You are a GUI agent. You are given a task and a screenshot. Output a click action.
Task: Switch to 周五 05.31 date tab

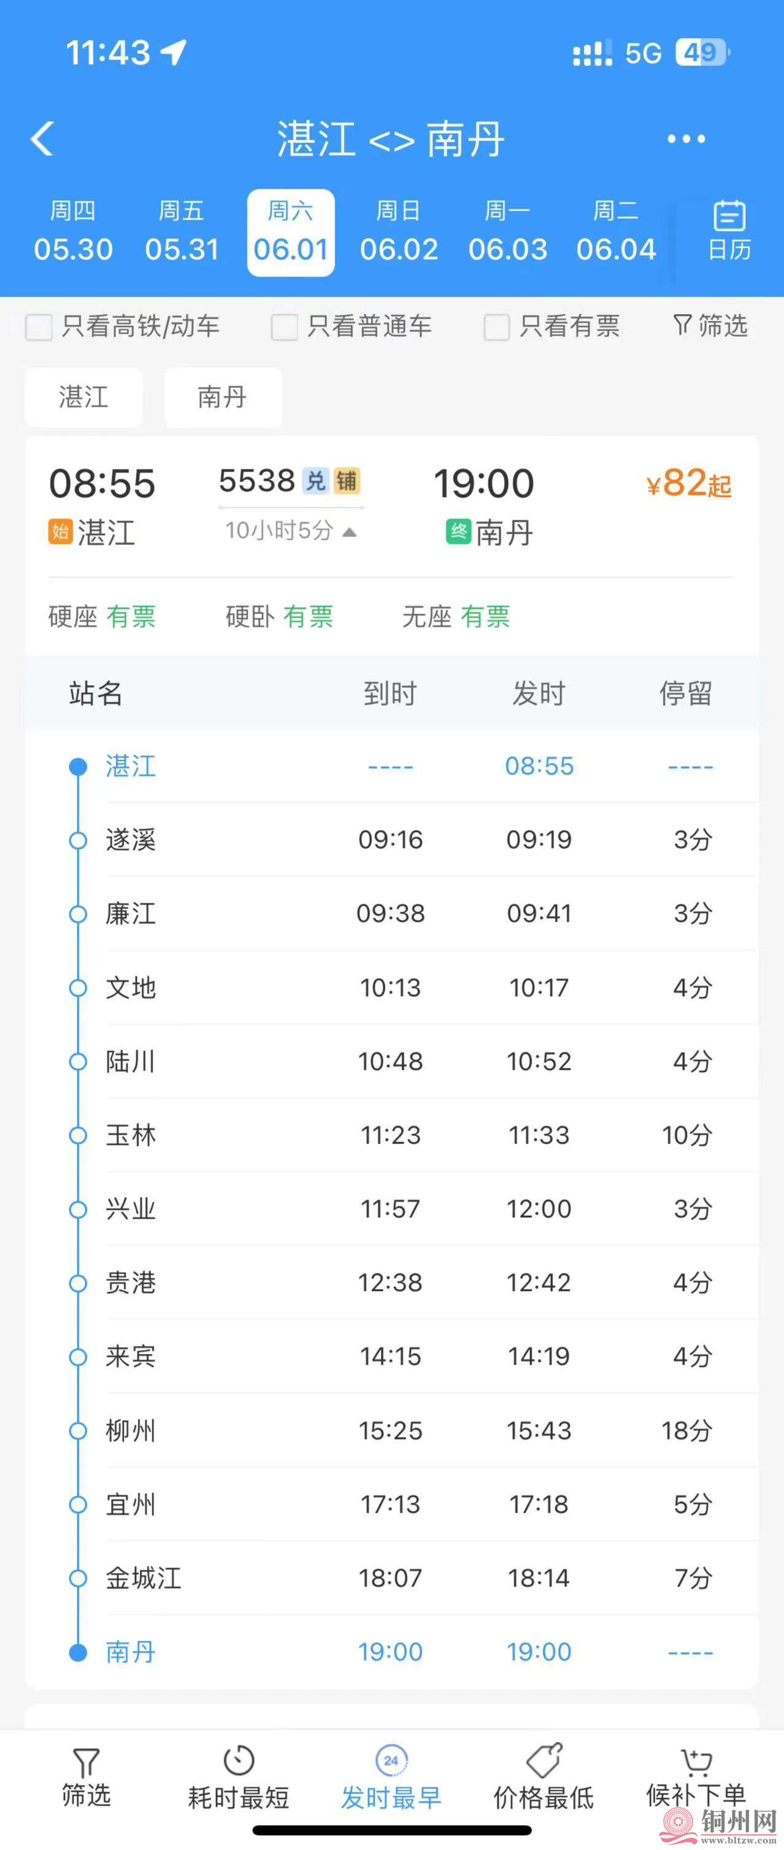(182, 232)
